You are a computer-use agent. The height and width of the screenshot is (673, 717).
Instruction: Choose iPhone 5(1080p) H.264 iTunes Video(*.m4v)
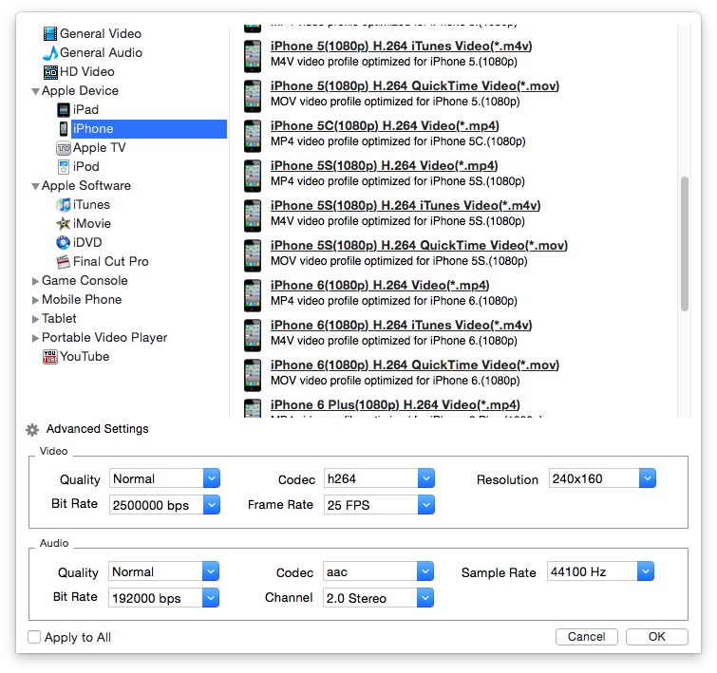point(401,47)
